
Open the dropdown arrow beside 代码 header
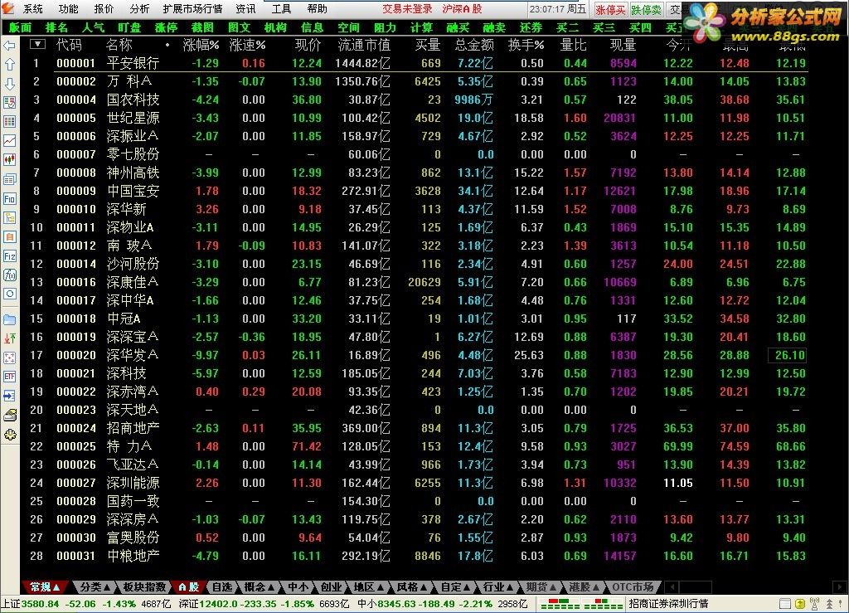[37, 45]
